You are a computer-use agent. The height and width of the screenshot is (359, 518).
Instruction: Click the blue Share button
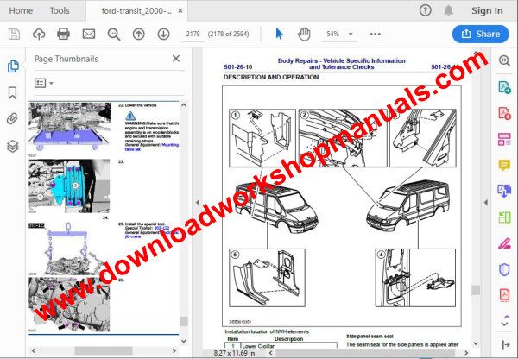[480, 34]
